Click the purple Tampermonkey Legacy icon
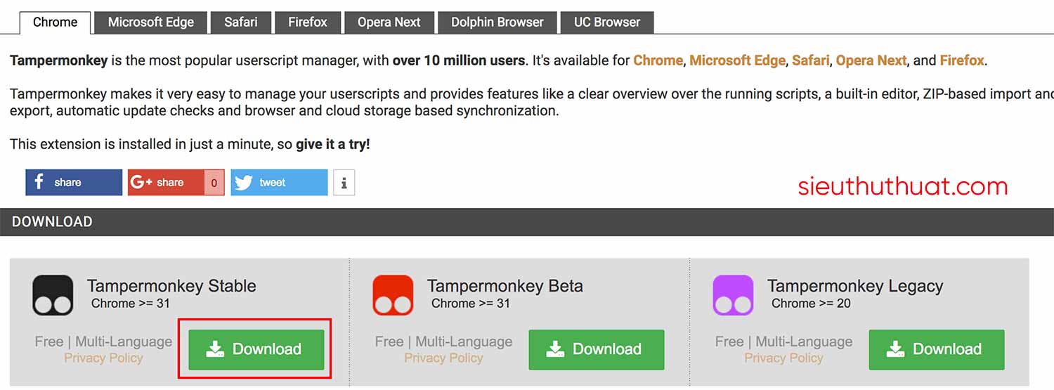The width and height of the screenshot is (1054, 390). (733, 295)
